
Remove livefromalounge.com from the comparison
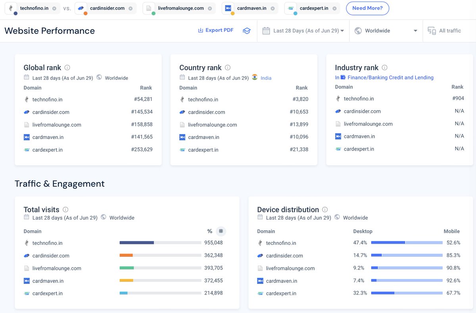pos(210,8)
